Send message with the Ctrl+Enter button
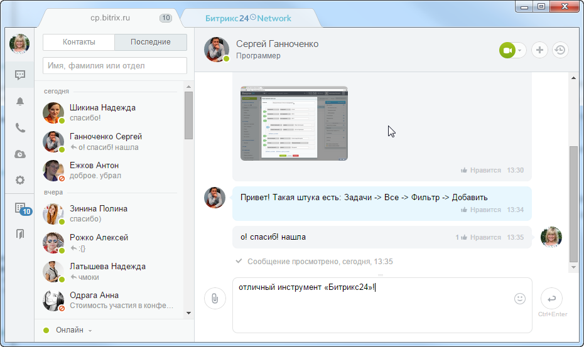 (x=551, y=299)
